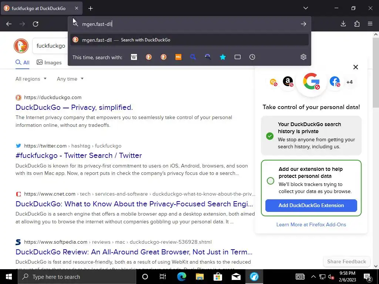Open the hamburger application menu
Screen dimensions: 379x284
coord(370,24)
